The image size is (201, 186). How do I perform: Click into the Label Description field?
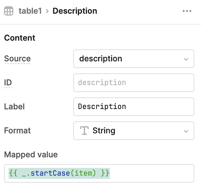tap(134, 107)
